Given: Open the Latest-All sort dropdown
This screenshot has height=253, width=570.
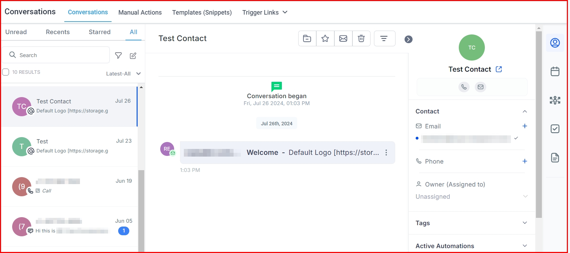Looking at the screenshot, I should click(123, 74).
